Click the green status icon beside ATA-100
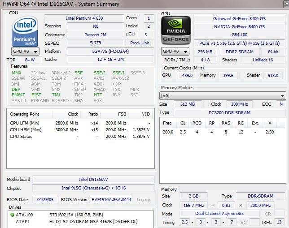 coord(12,215)
